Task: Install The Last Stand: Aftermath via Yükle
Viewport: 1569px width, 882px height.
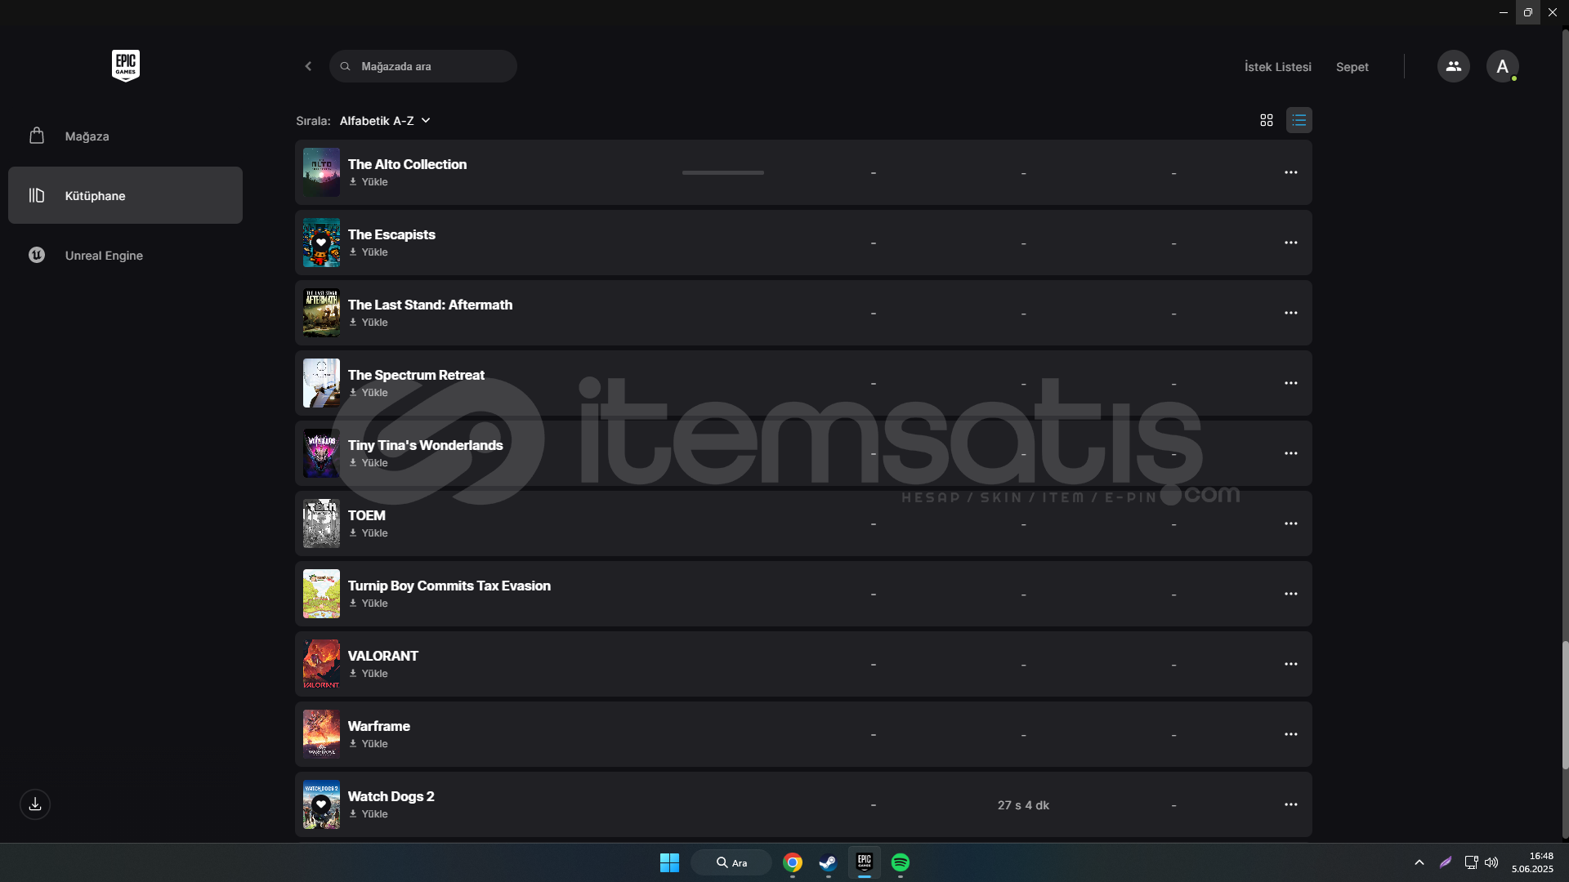Action: [x=369, y=323]
